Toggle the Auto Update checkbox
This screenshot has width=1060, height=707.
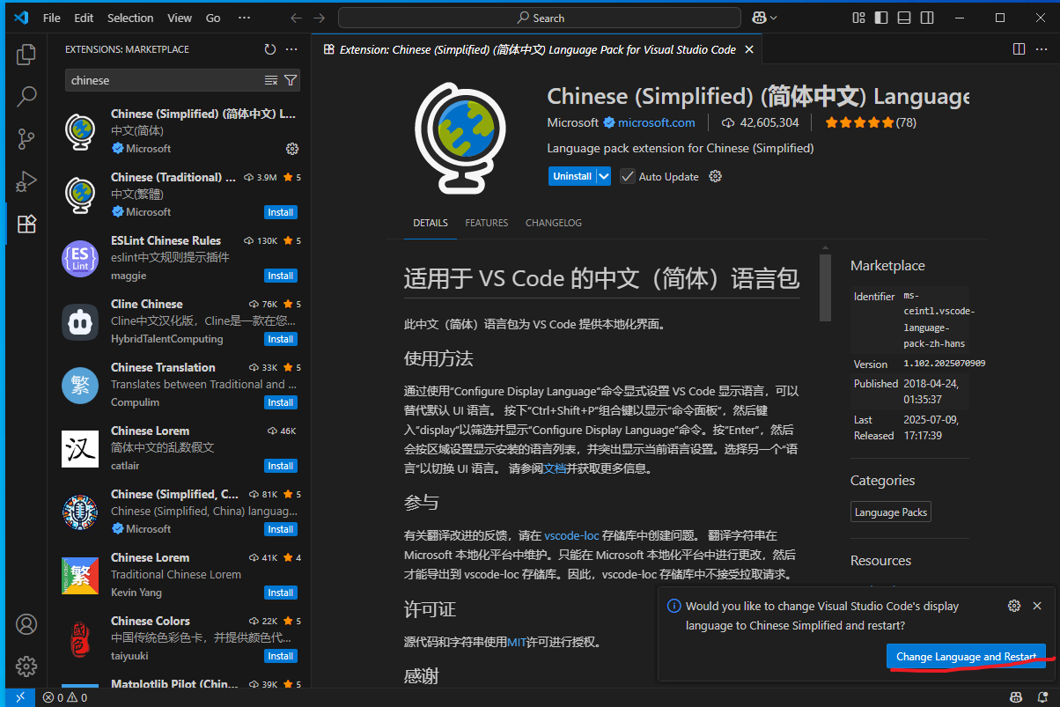click(x=627, y=176)
